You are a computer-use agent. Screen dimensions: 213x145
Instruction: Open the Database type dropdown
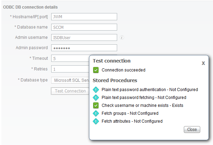pyautogui.click(x=70, y=80)
